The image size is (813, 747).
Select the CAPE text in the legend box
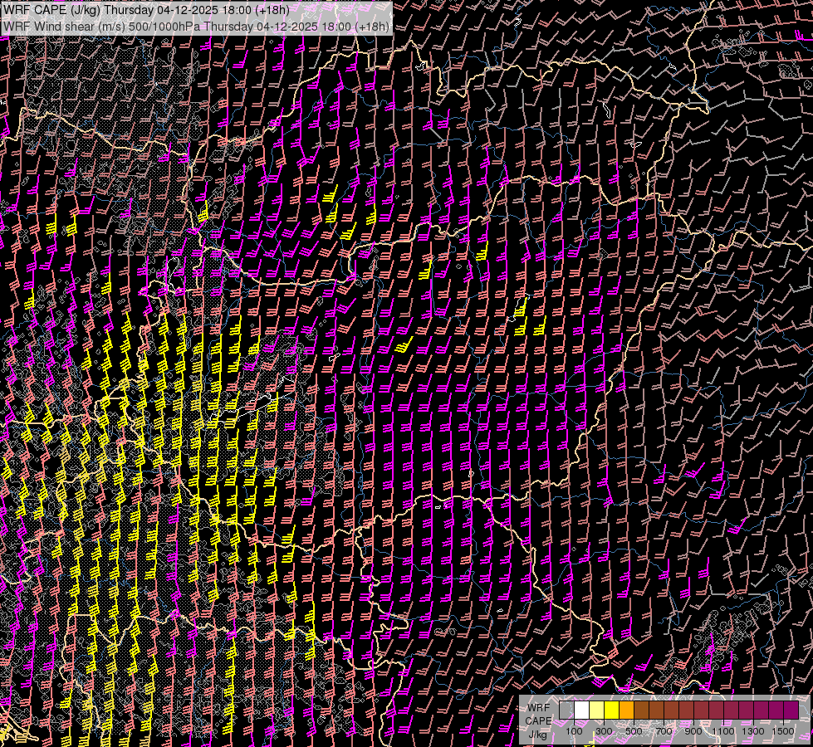(538, 720)
